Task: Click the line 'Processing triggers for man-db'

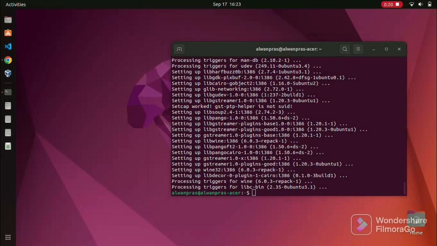Action: pos(236,60)
